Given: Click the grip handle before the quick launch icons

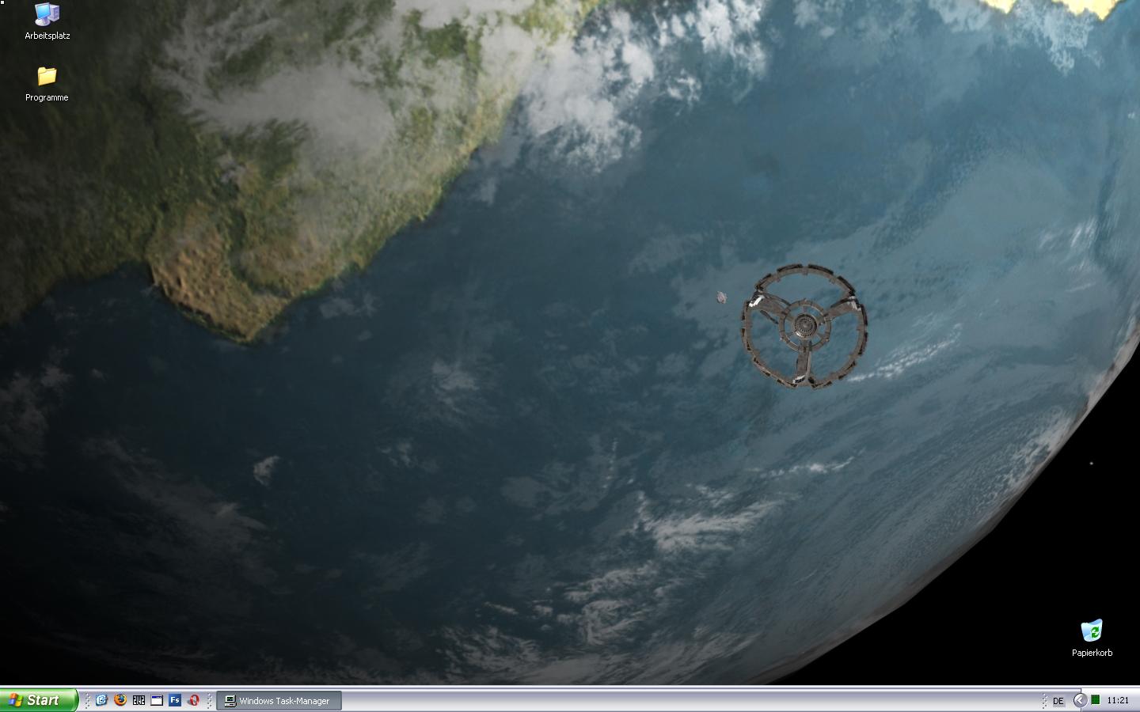Looking at the screenshot, I should (87, 700).
